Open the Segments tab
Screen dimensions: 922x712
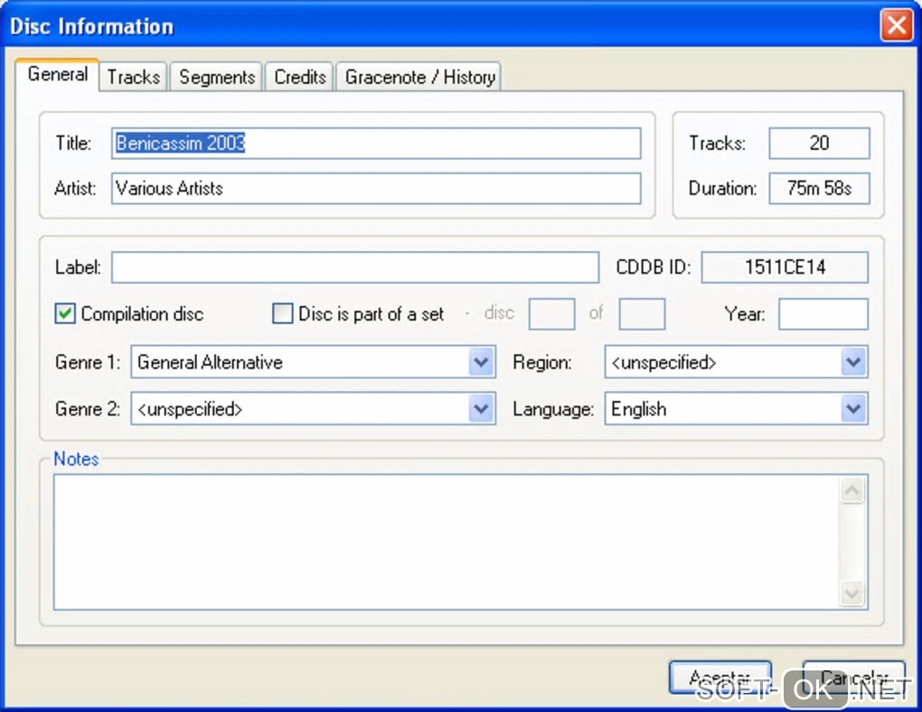point(217,78)
